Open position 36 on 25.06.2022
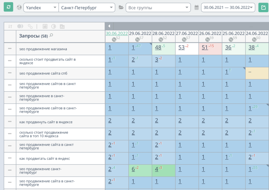Image resolution: width=269 pixels, height=190 pixels. coord(228,47)
